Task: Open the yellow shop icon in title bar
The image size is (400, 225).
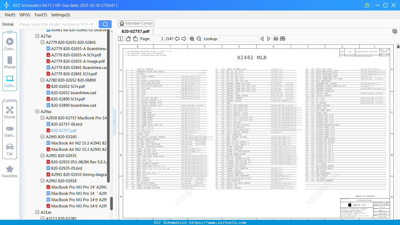Action: tap(367, 5)
